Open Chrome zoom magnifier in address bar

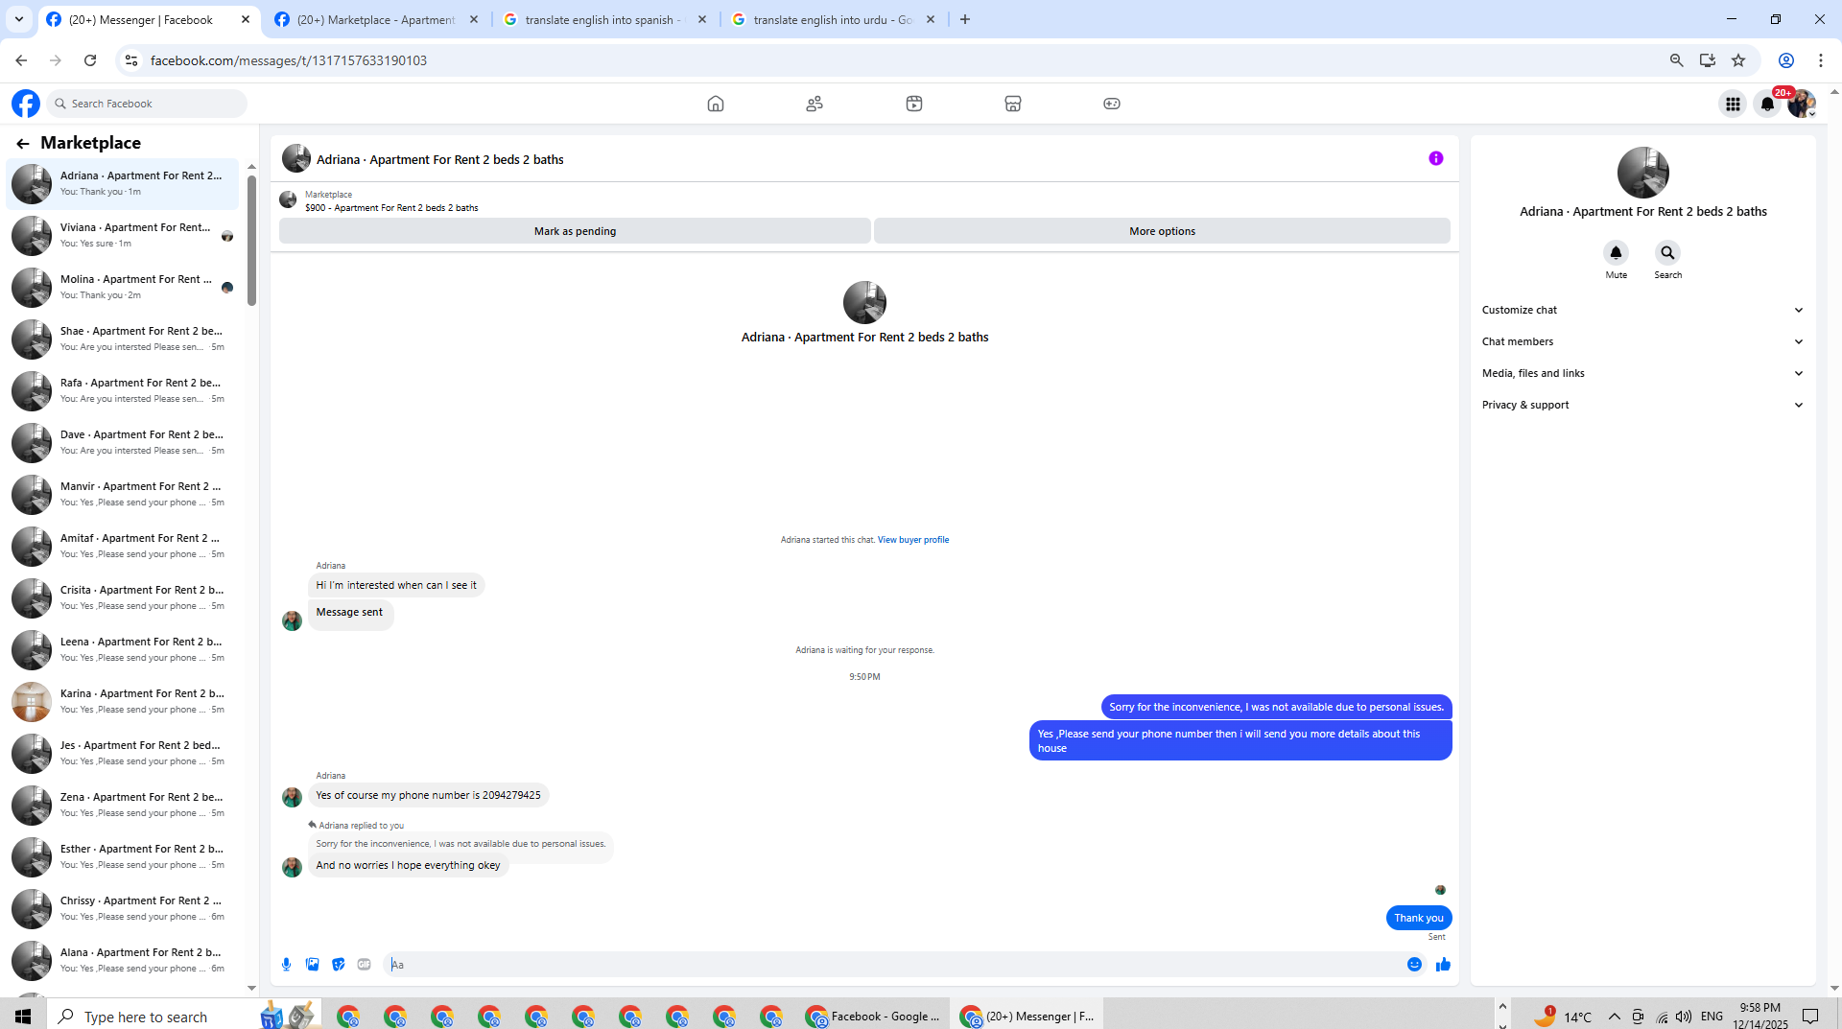point(1676,60)
